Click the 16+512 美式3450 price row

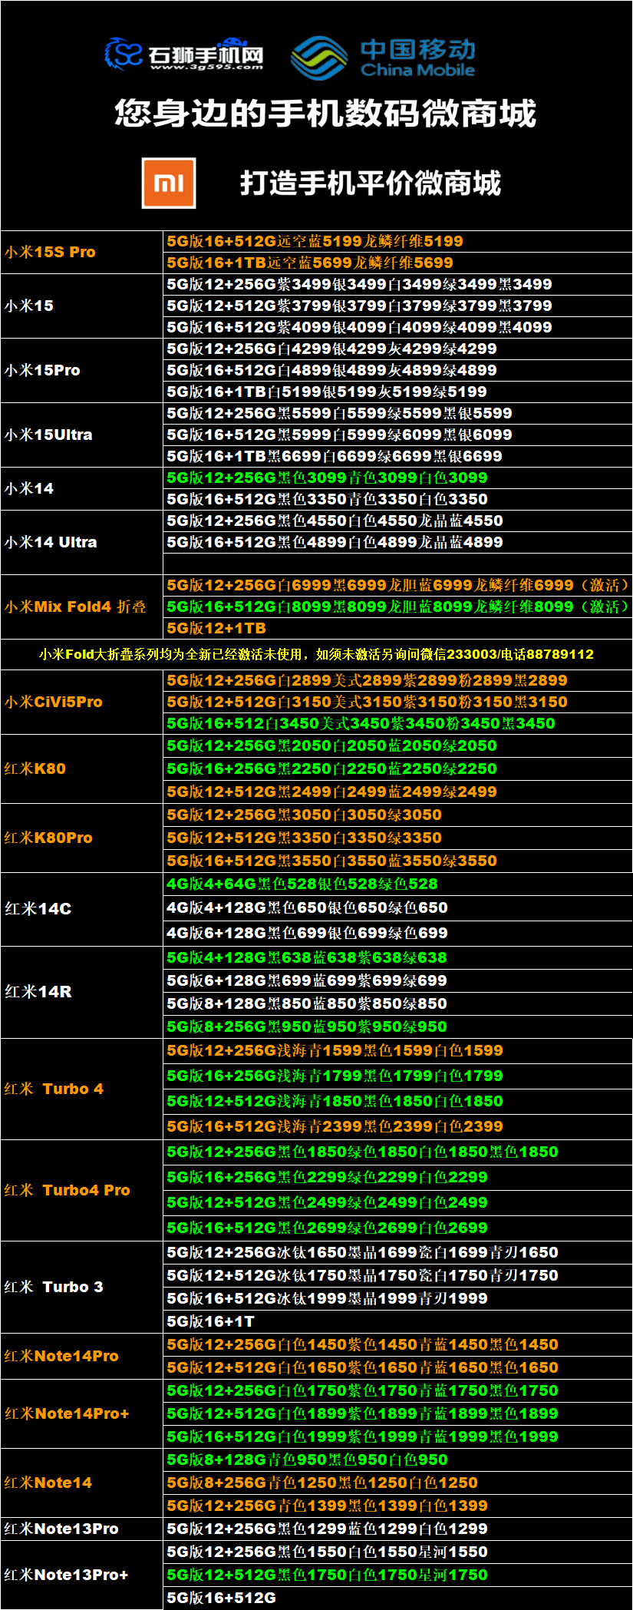click(x=398, y=723)
